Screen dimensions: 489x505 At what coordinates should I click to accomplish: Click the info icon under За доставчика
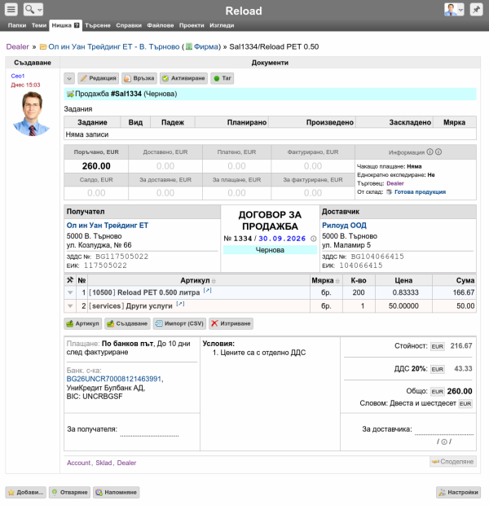point(444,441)
